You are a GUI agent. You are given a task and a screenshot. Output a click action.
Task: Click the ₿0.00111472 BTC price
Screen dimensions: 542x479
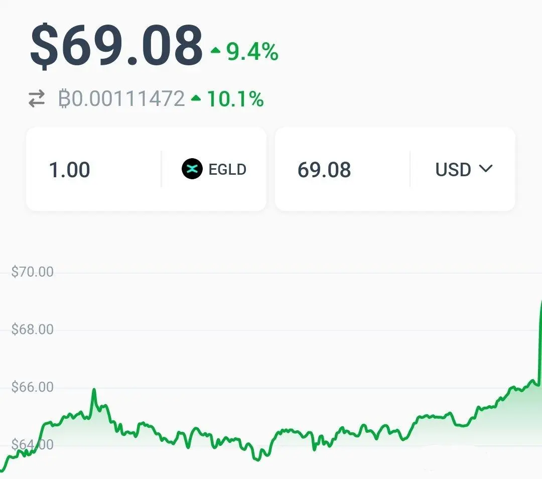pyautogui.click(x=121, y=98)
